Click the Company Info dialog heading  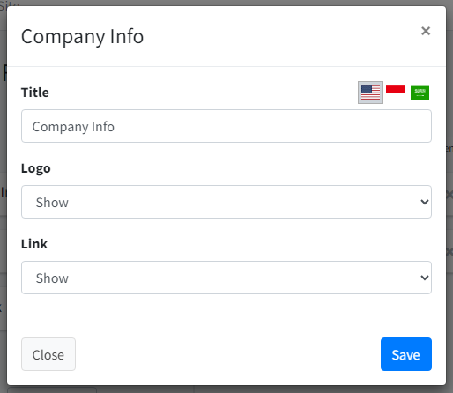[x=82, y=37]
